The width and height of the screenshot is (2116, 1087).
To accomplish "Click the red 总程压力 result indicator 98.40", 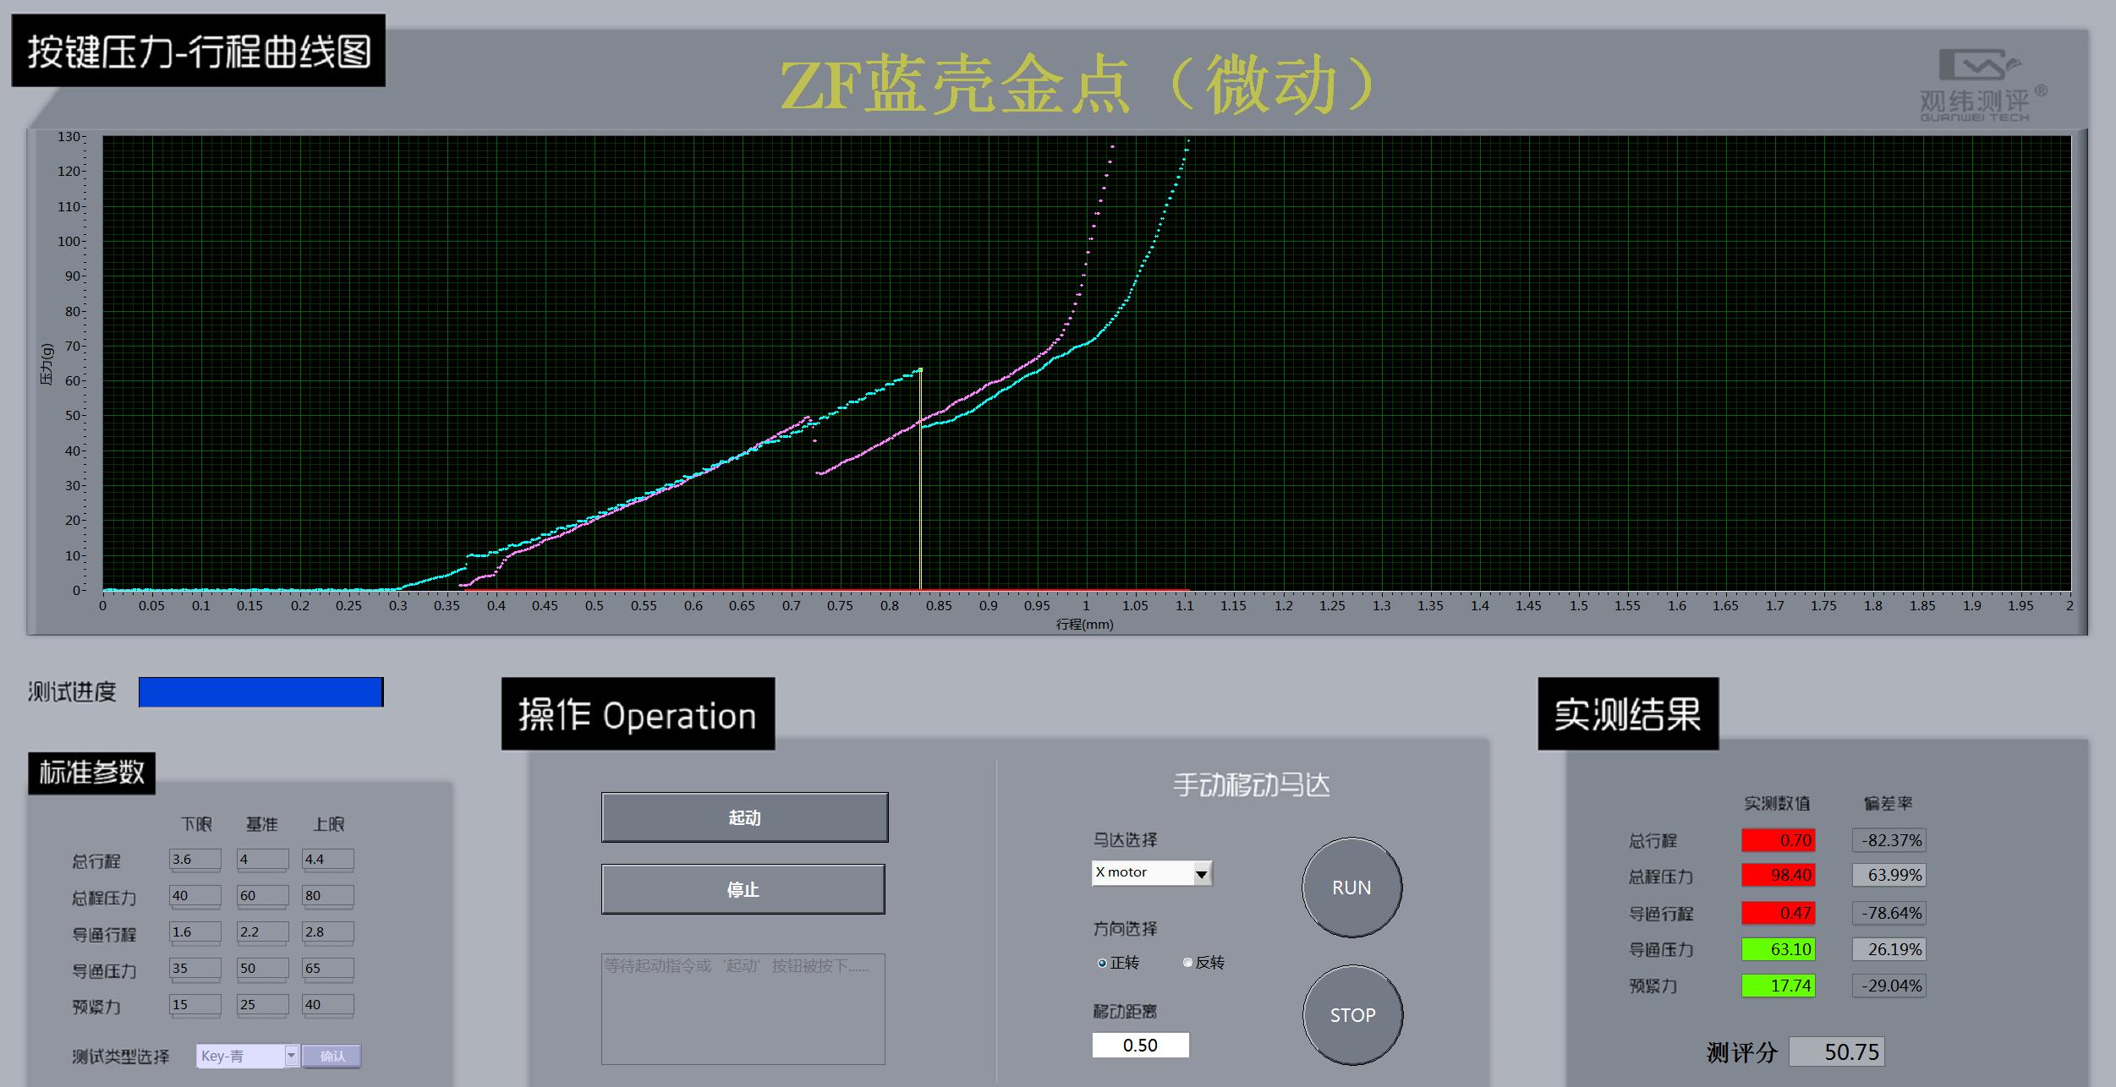I will pyautogui.click(x=1779, y=876).
